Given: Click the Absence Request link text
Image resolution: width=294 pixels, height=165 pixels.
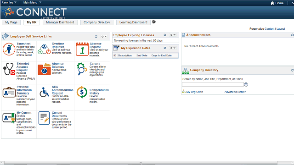Looking at the screenshot, I should 96,45.
